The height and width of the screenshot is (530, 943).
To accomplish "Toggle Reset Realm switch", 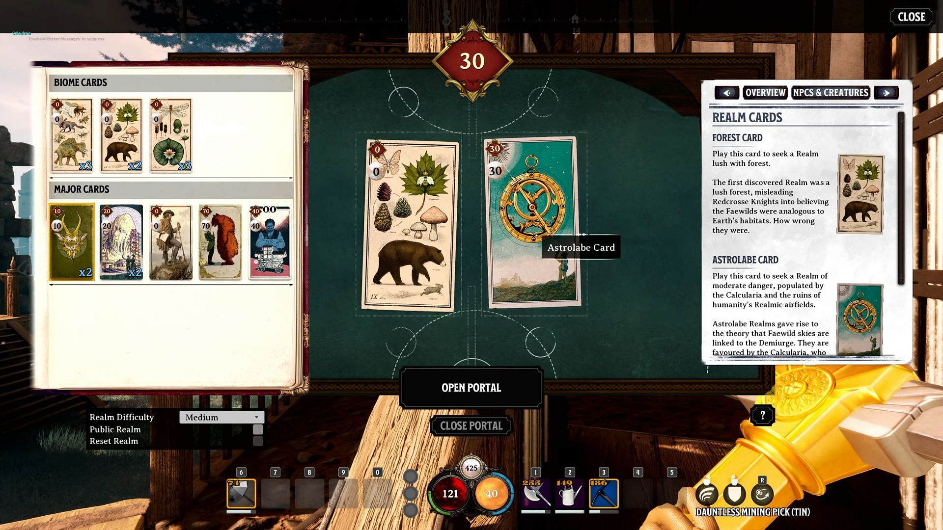I will click(x=259, y=441).
